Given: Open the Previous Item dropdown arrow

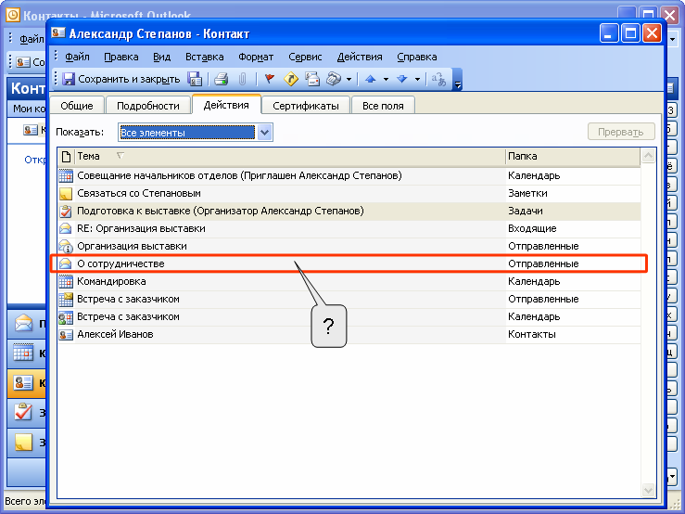Looking at the screenshot, I should (x=386, y=79).
